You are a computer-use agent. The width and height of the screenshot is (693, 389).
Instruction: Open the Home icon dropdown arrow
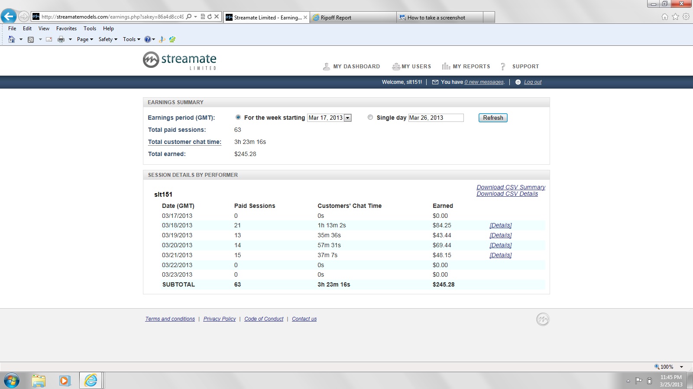pos(21,39)
